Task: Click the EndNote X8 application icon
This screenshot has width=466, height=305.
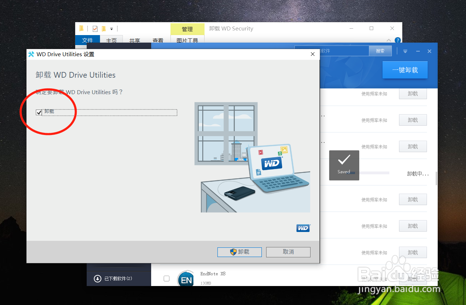Action: 186,279
